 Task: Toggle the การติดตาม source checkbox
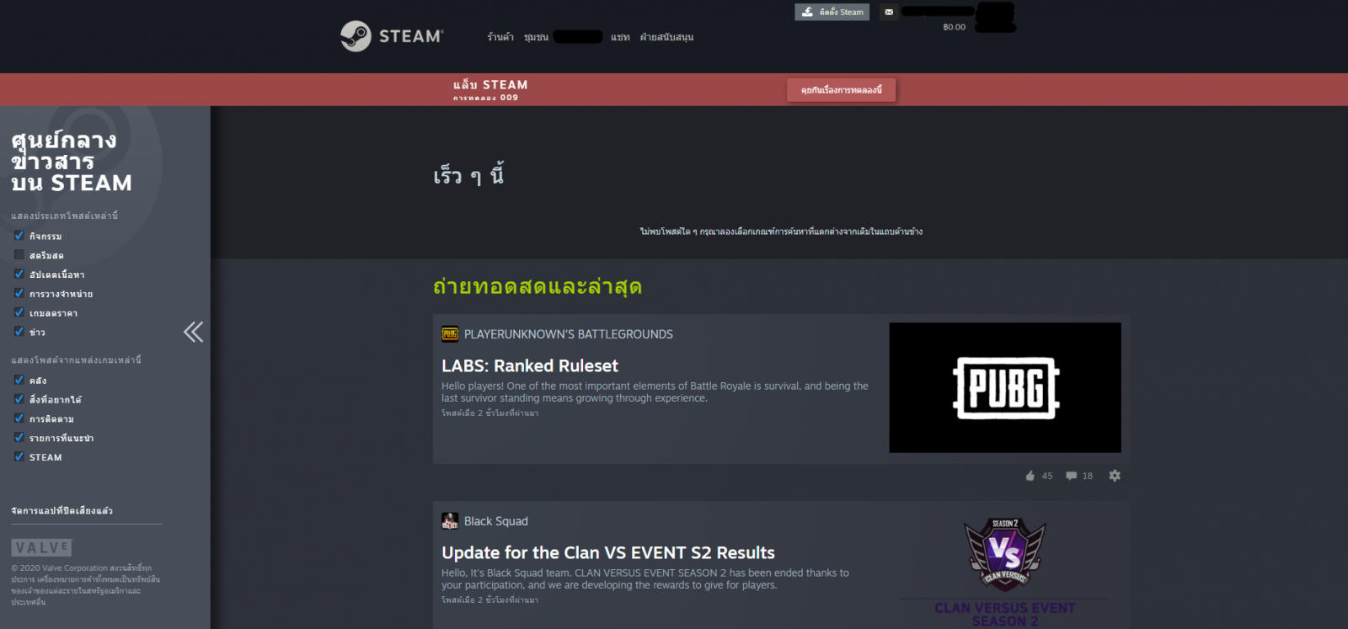[x=19, y=418]
